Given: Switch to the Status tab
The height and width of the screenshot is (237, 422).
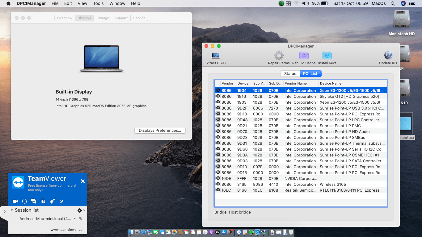Looking at the screenshot, I should click(290, 73).
